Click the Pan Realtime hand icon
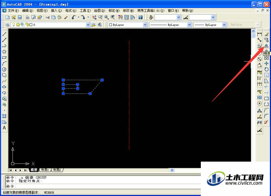 coord(94,17)
